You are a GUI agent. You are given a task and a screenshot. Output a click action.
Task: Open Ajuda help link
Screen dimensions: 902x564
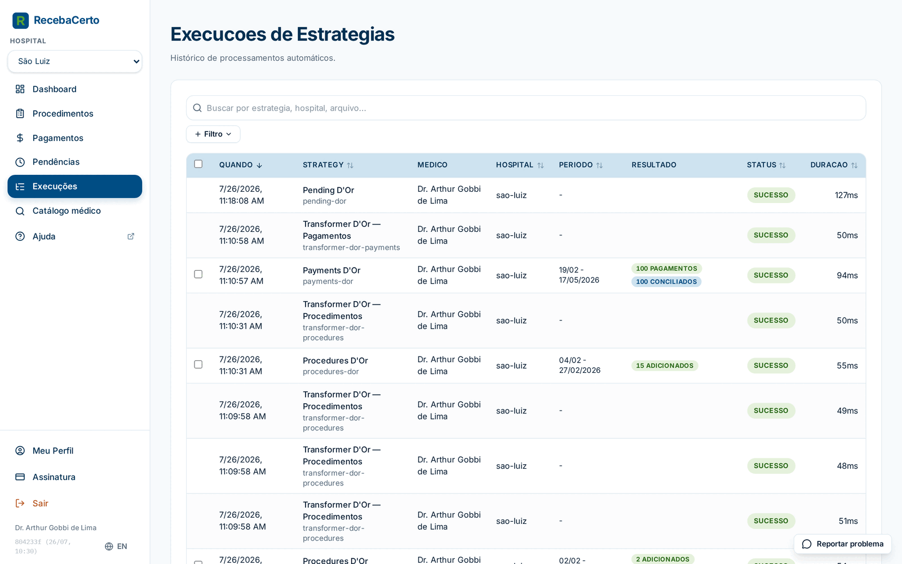click(x=75, y=236)
